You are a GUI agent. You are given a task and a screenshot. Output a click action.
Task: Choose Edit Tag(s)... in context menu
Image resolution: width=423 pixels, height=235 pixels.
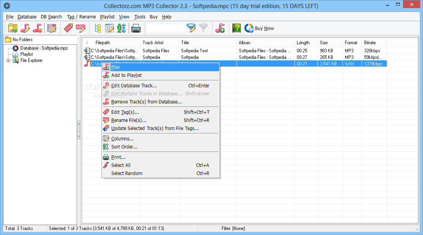(161, 112)
